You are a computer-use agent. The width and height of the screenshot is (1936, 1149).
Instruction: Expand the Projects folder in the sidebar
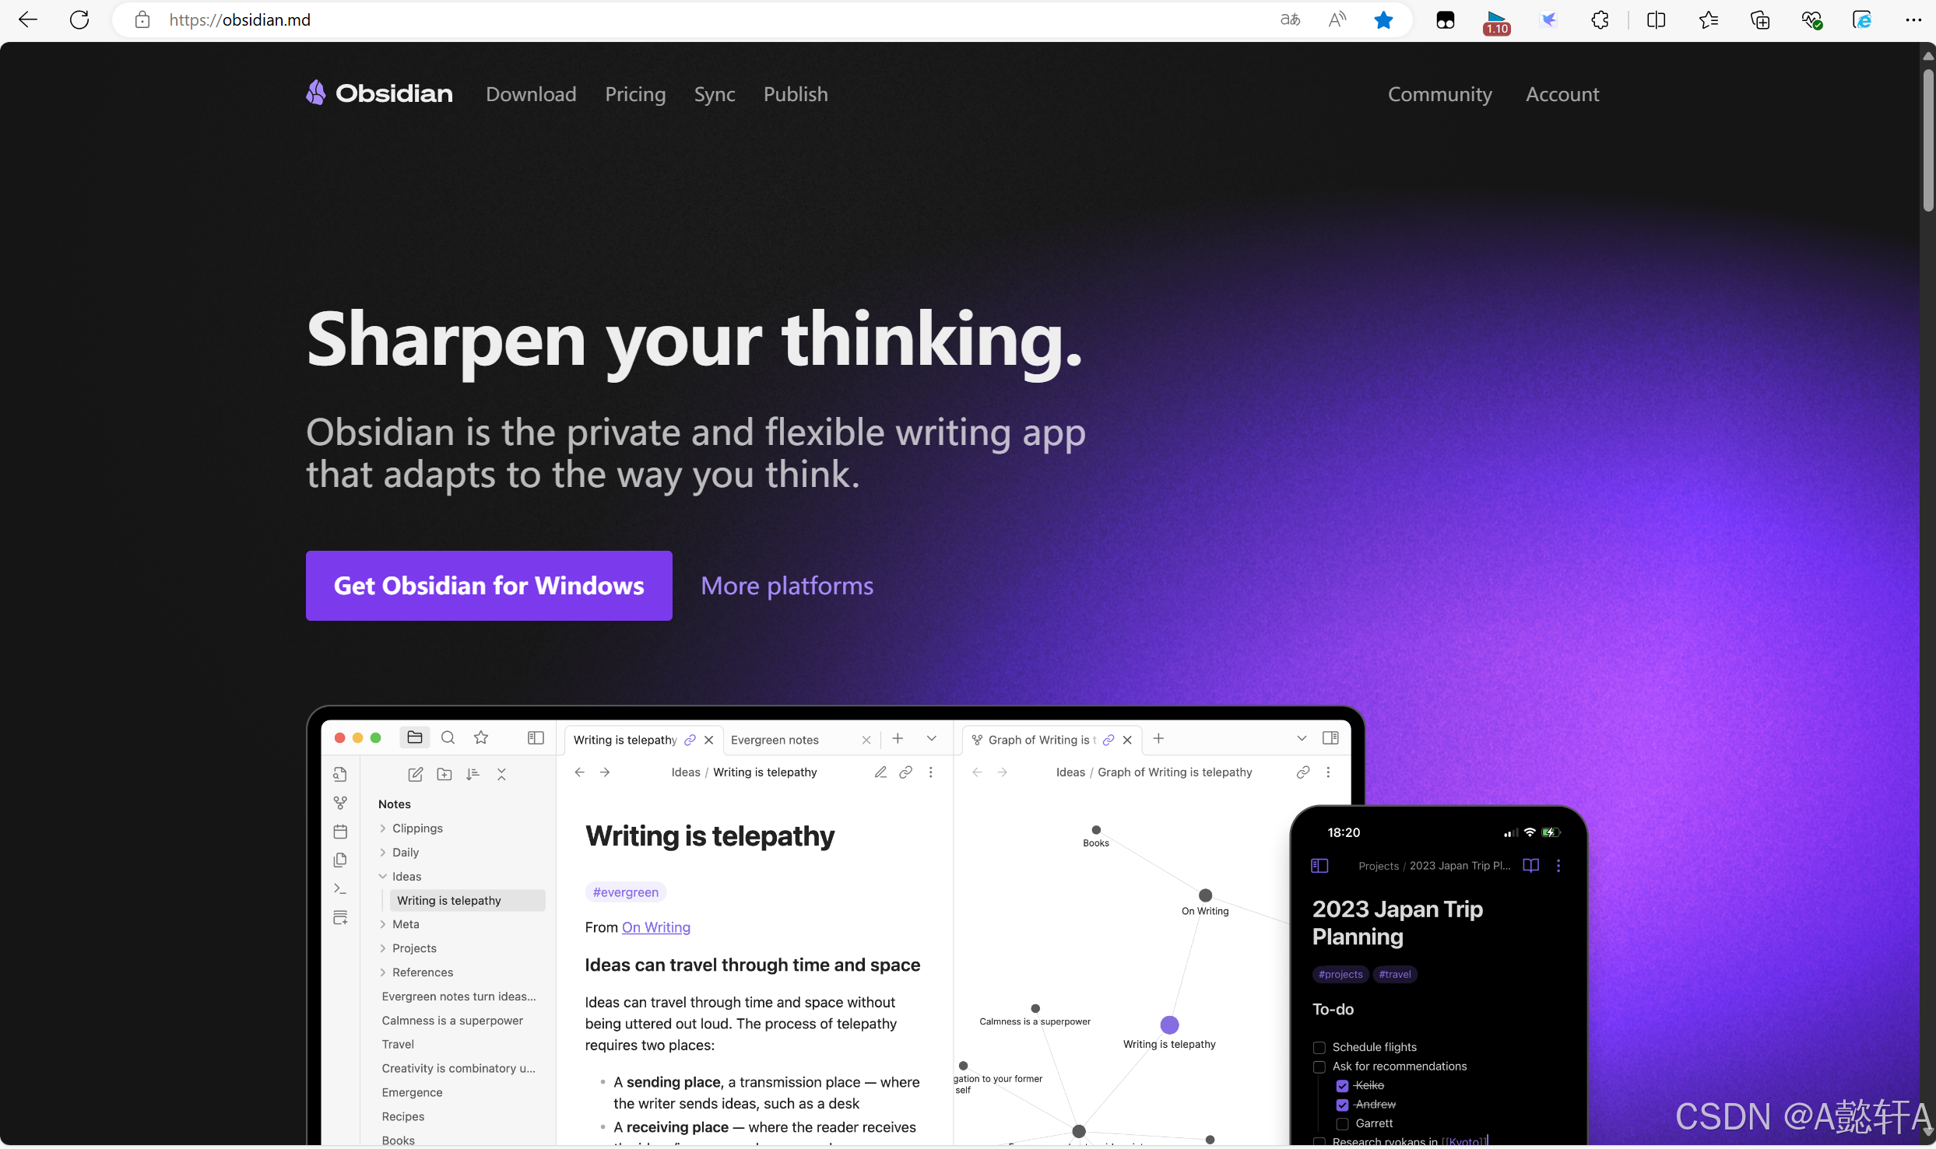click(383, 948)
